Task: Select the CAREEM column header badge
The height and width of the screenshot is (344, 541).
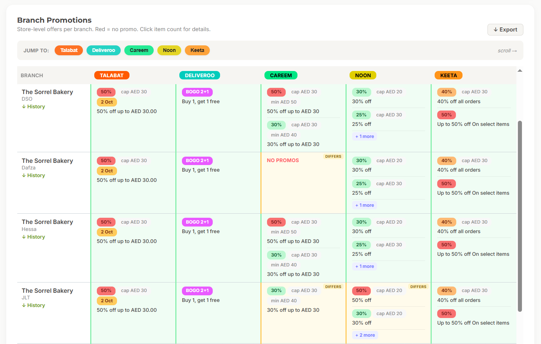Action: pyautogui.click(x=281, y=75)
